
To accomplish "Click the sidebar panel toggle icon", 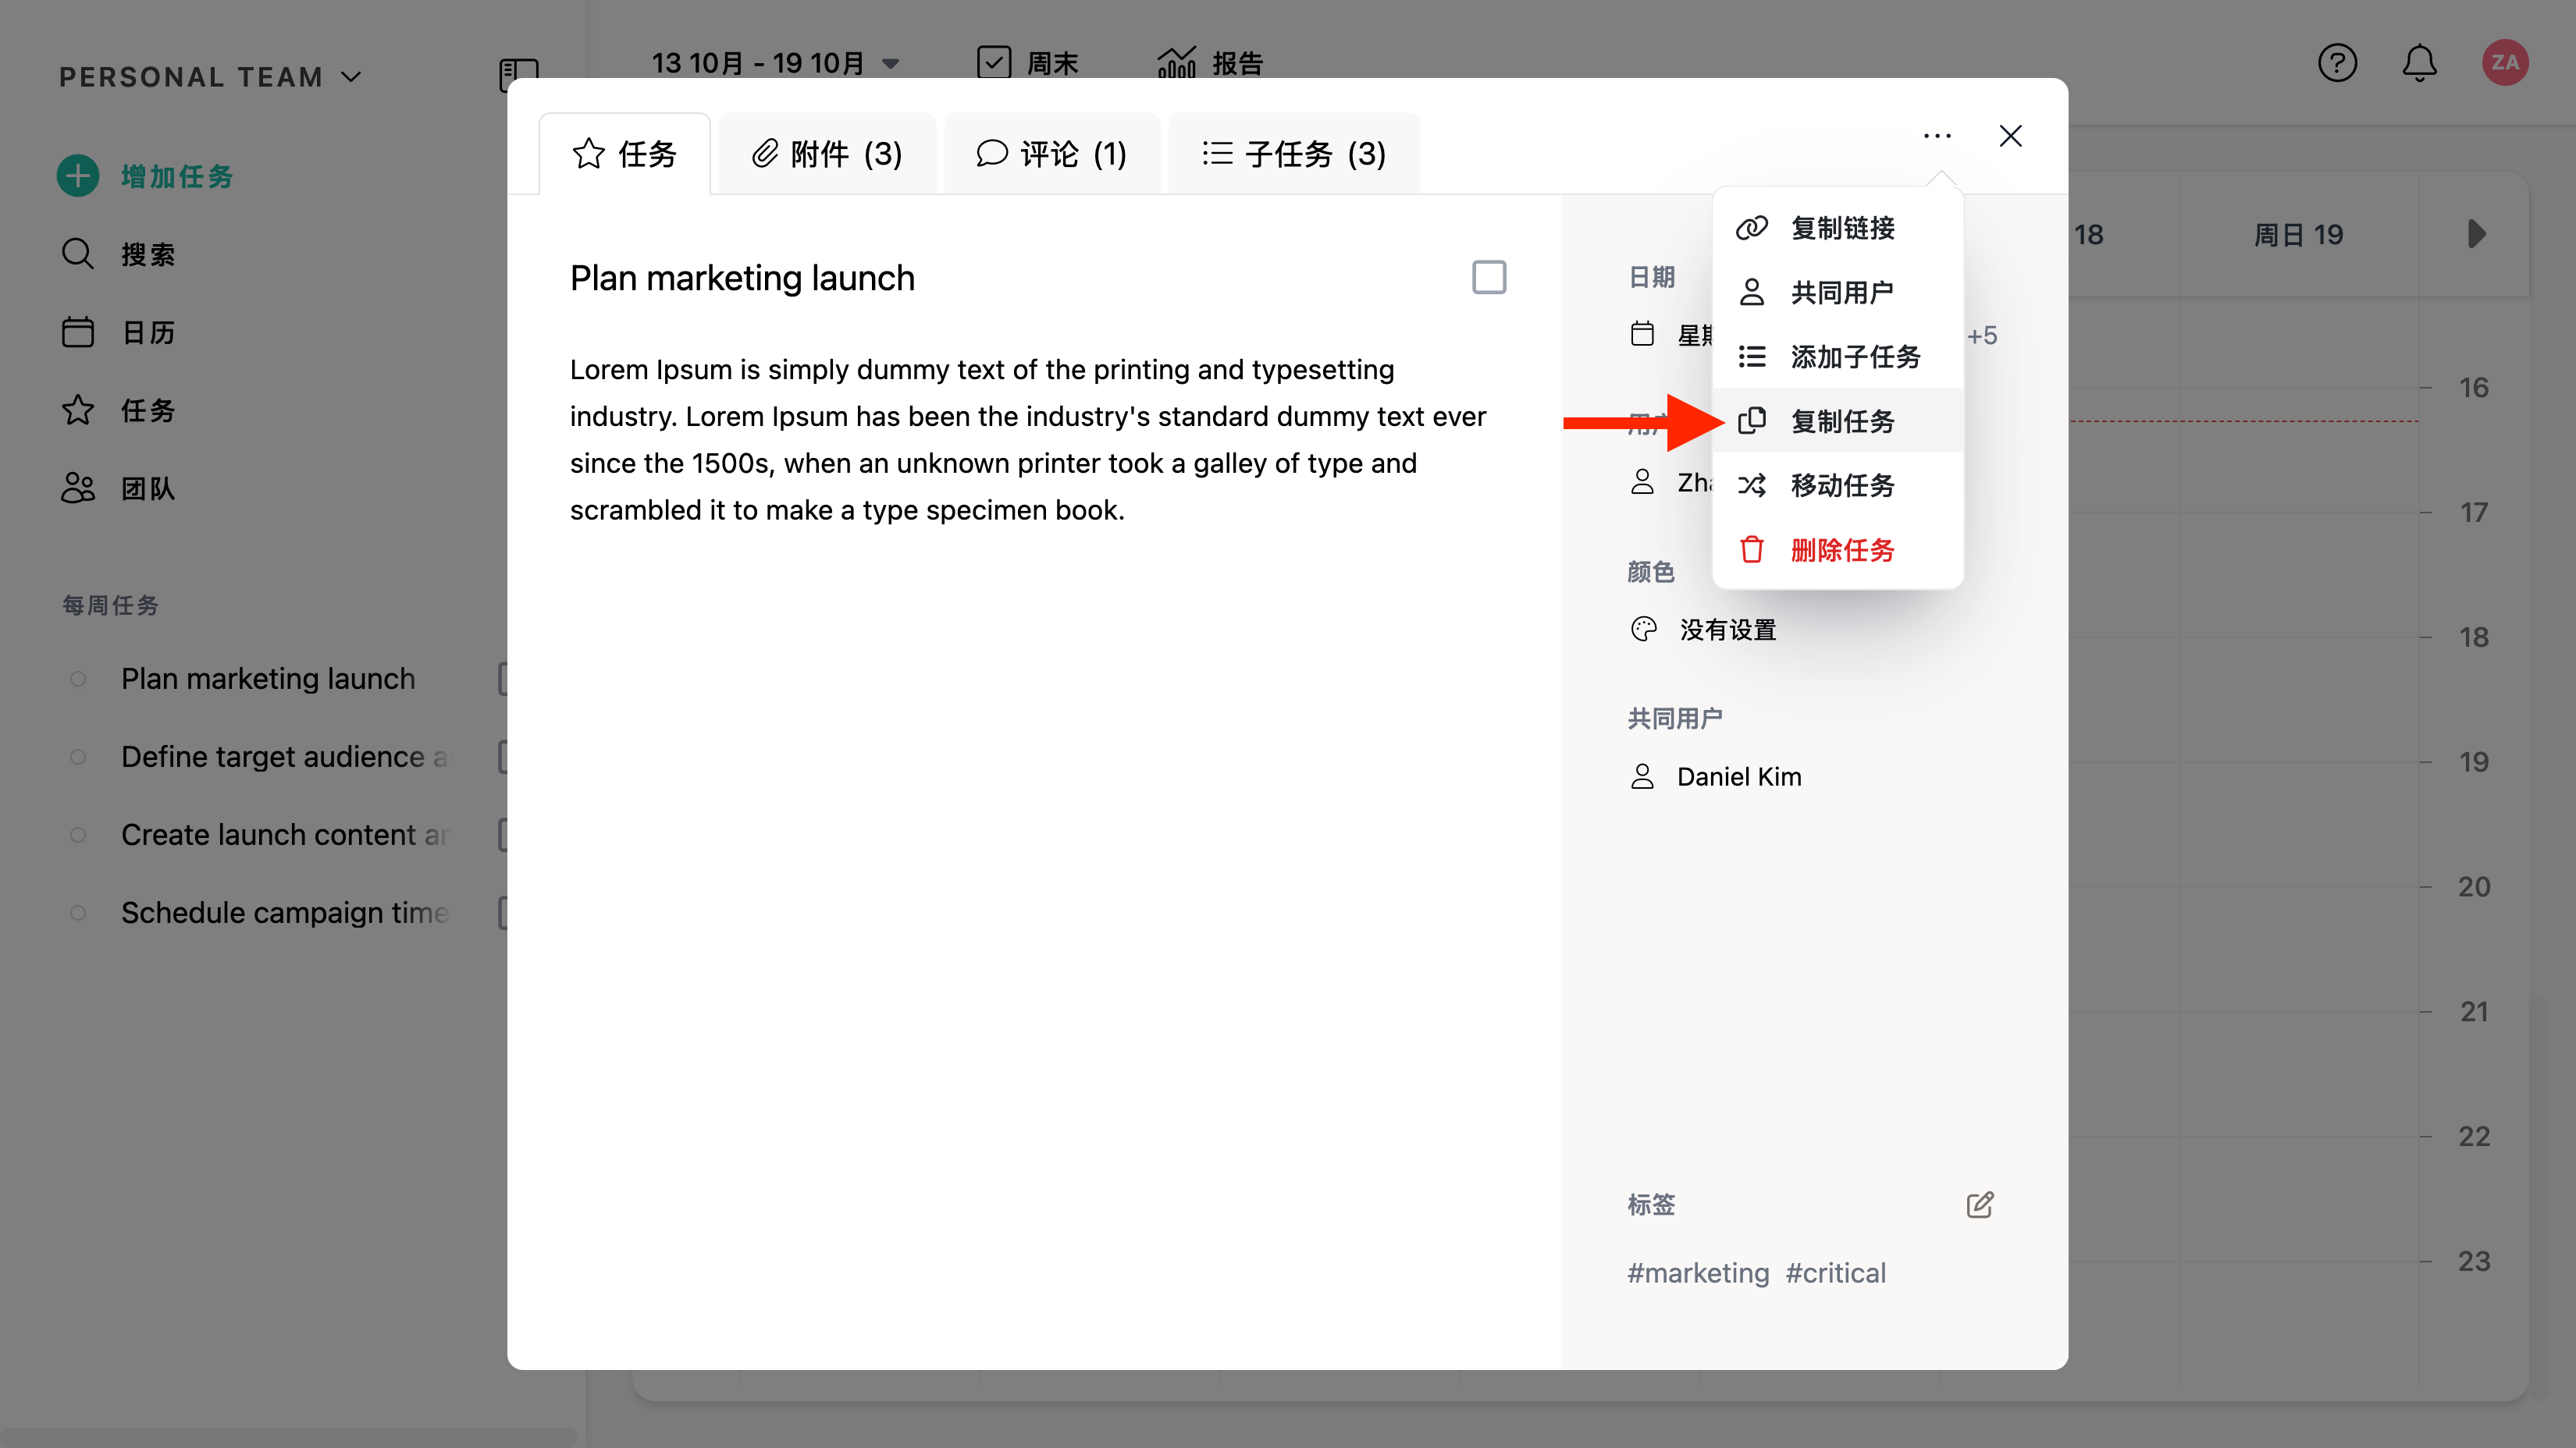I will tap(518, 73).
